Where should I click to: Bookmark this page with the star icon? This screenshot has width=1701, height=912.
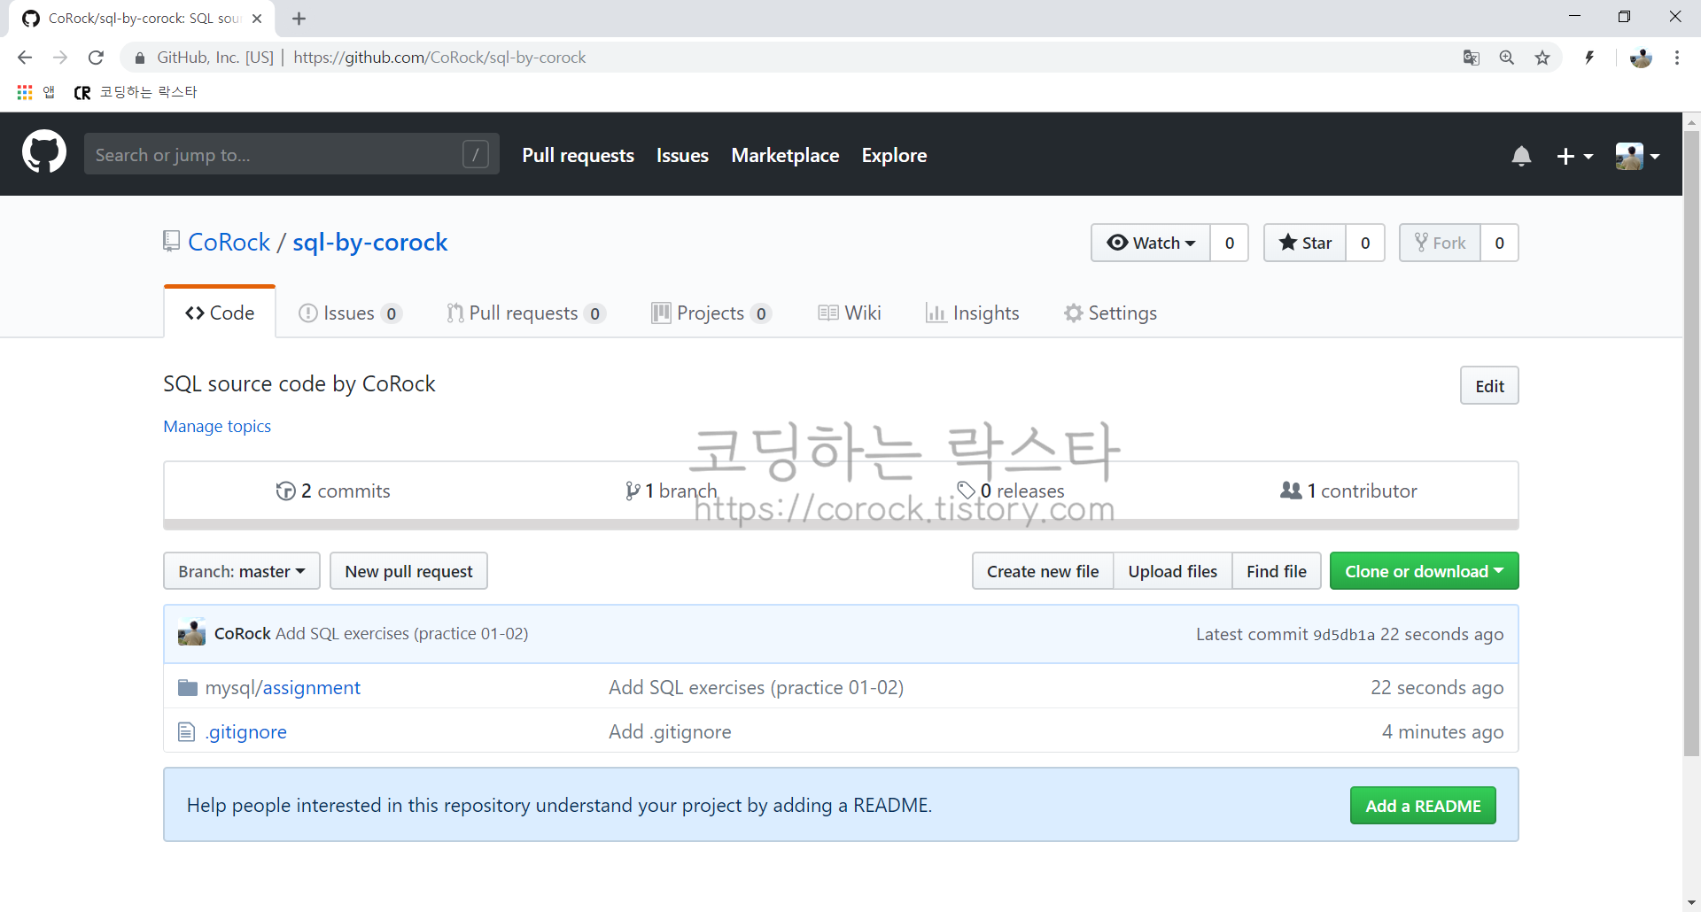pos(1542,58)
